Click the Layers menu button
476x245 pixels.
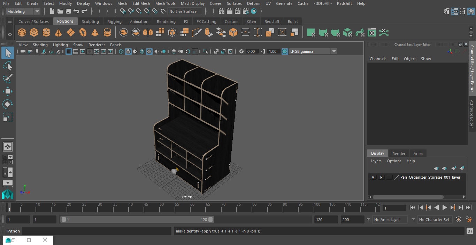(376, 161)
